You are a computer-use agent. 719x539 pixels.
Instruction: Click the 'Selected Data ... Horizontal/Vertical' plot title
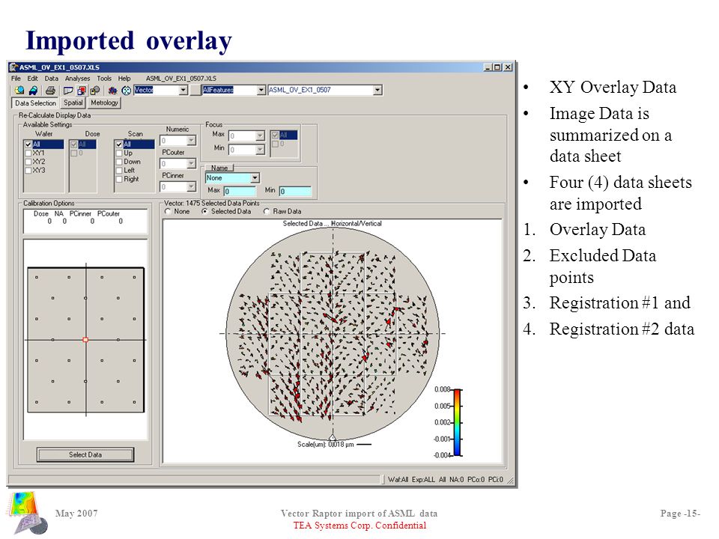(x=332, y=224)
